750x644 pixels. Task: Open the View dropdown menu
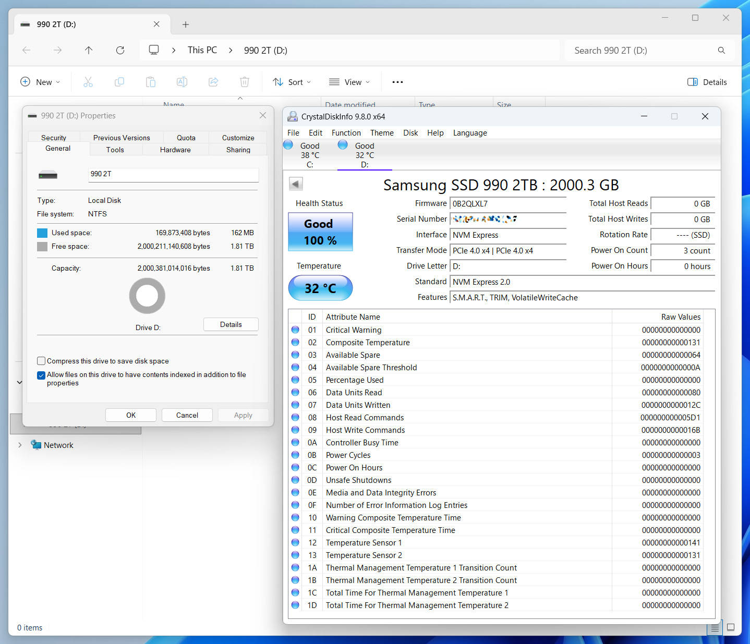pos(349,82)
